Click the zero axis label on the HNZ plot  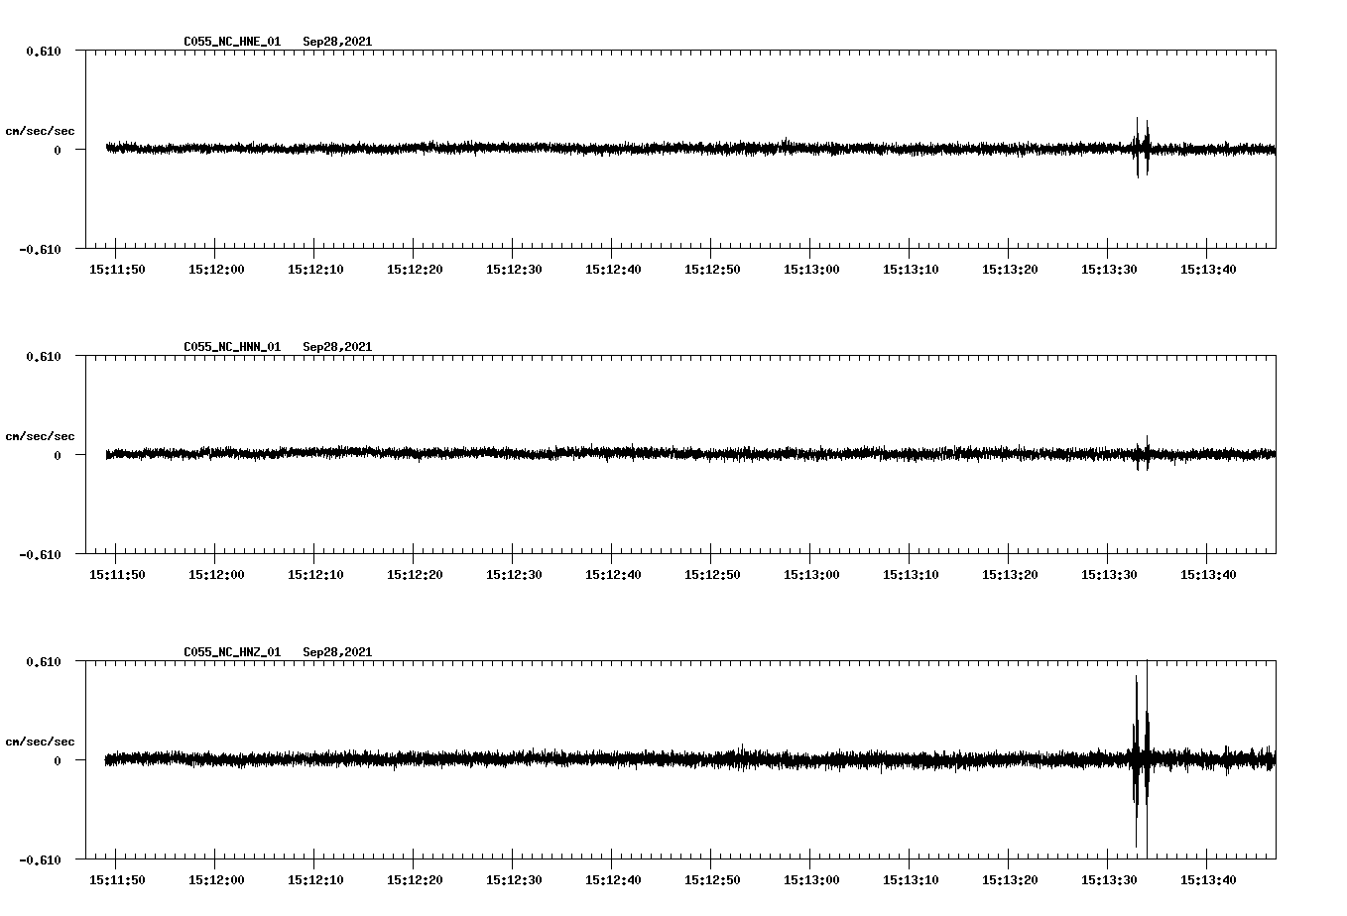point(58,760)
